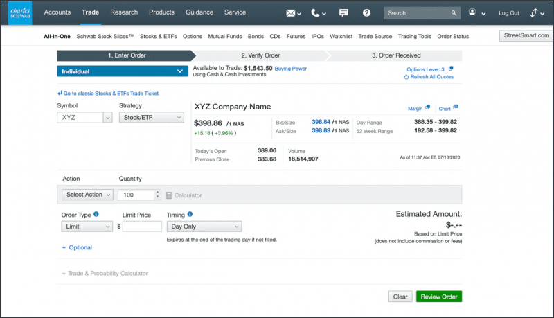Open the Research menu
Image resolution: width=554 pixels, height=318 pixels.
tap(124, 12)
